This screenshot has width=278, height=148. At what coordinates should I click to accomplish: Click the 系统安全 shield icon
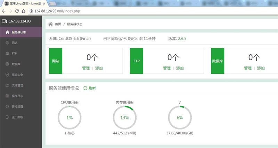pos(7,75)
